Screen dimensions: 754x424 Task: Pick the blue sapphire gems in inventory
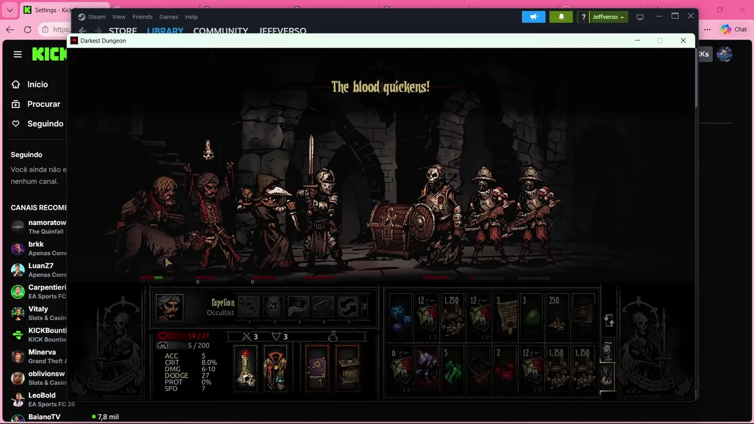401,316
